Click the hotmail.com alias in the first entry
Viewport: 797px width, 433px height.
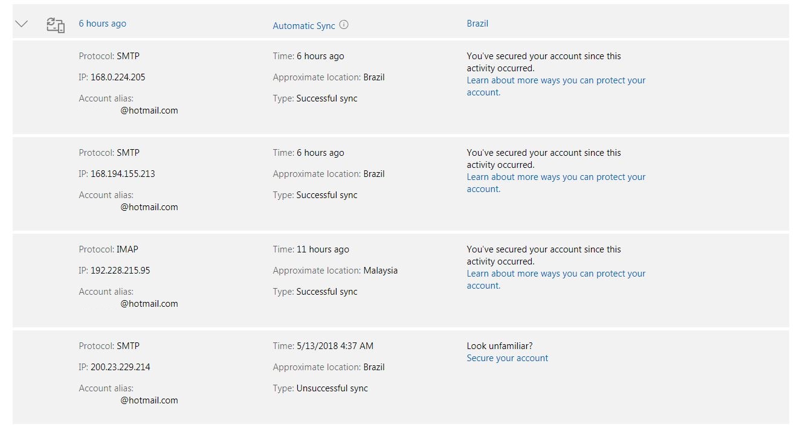tap(149, 111)
